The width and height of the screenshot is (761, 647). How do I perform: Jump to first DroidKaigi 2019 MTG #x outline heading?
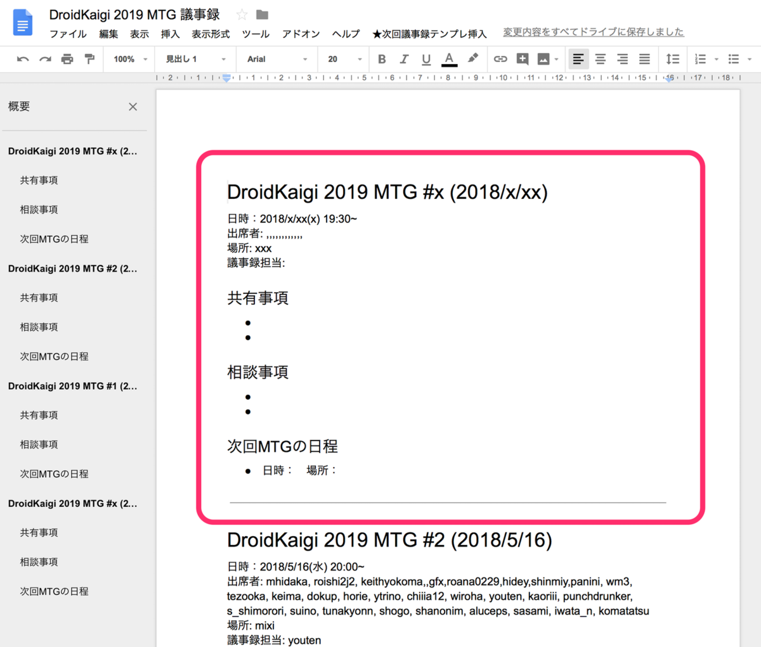click(x=72, y=151)
